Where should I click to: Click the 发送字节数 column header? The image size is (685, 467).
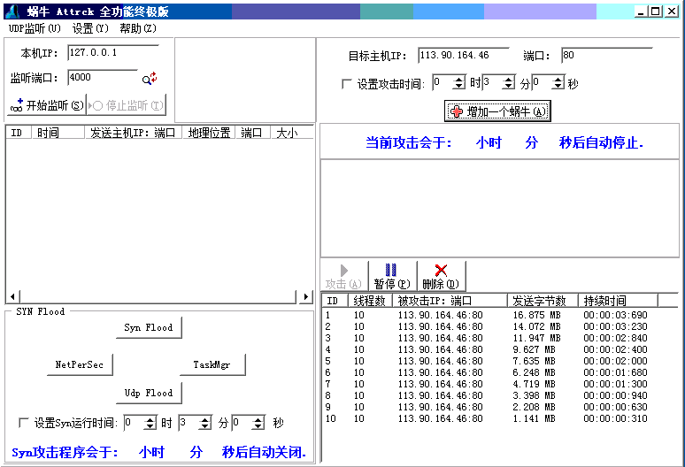coord(543,301)
